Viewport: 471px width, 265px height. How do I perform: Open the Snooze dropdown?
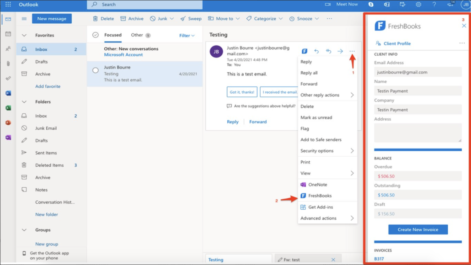click(304, 19)
